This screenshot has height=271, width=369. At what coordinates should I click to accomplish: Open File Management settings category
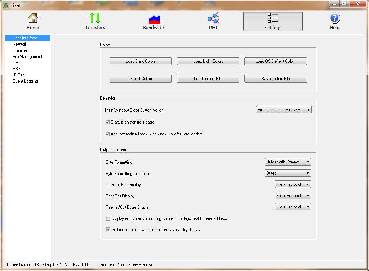coord(28,57)
